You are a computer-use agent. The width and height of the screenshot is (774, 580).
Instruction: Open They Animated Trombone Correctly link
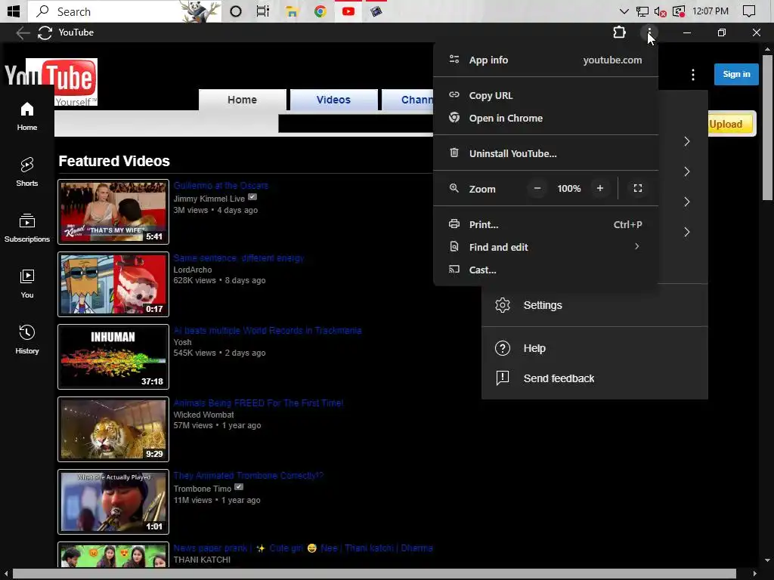[248, 476]
